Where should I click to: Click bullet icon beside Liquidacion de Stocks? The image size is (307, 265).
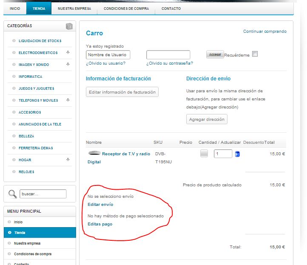click(x=14, y=41)
